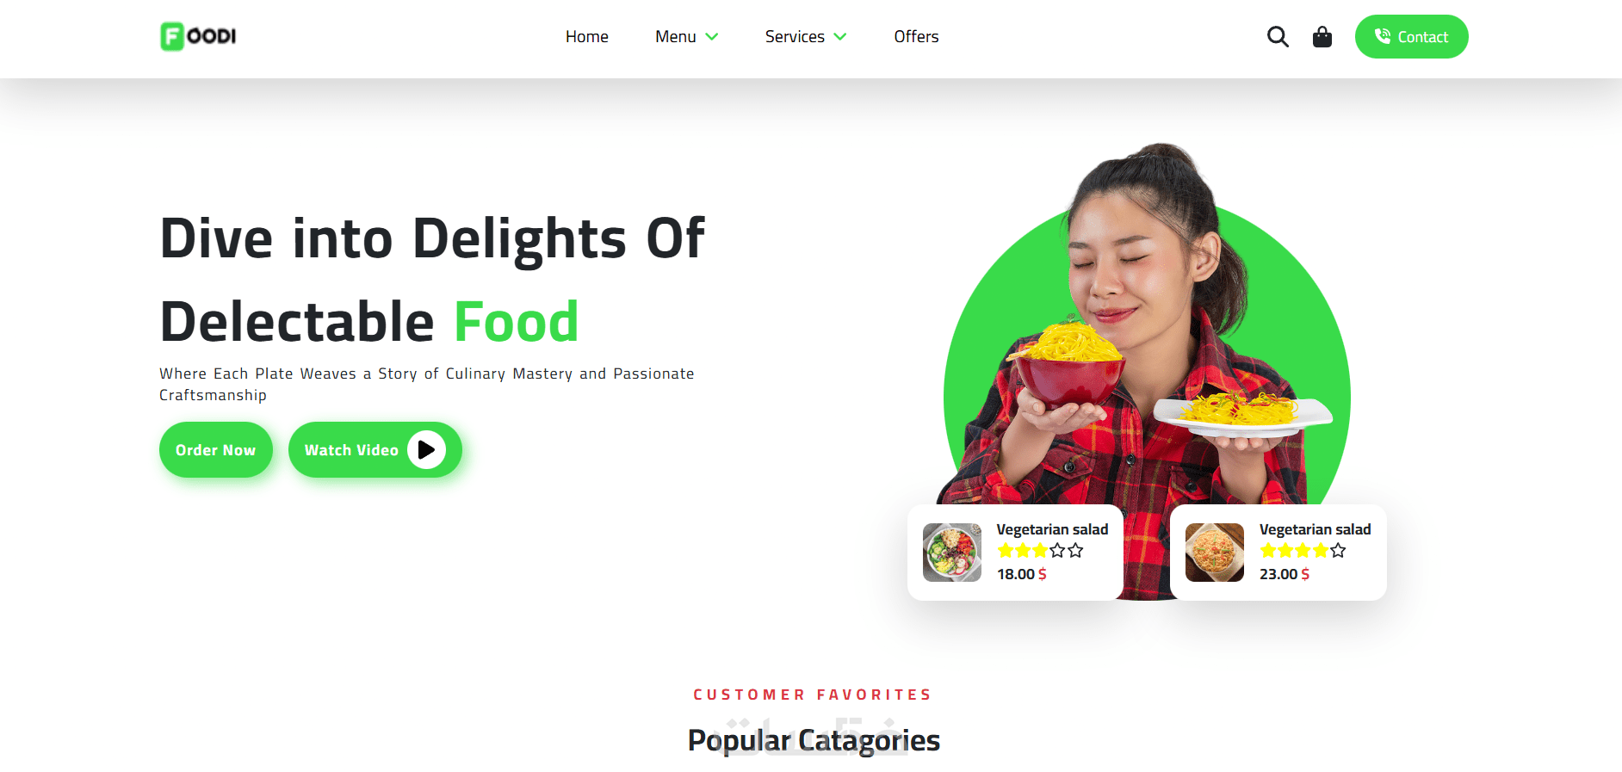Open the salad bowl thumbnail image
This screenshot has width=1622, height=772.
tap(952, 553)
